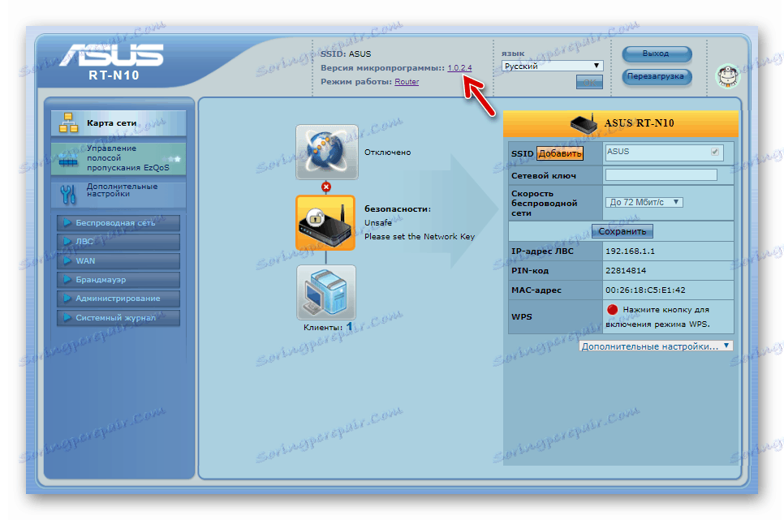Click the red disconnected cross icon

point(326,187)
